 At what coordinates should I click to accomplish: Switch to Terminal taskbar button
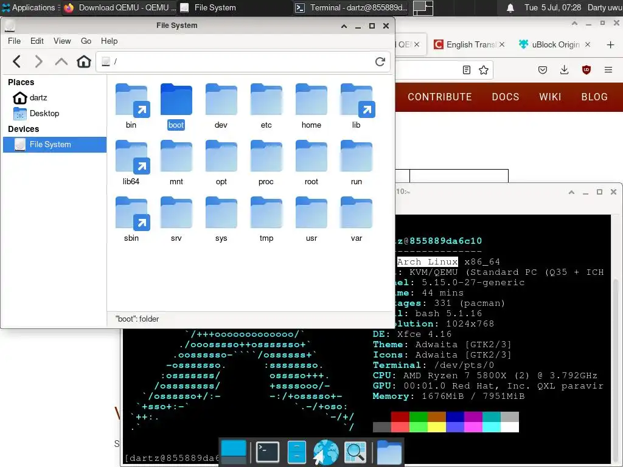351,7
